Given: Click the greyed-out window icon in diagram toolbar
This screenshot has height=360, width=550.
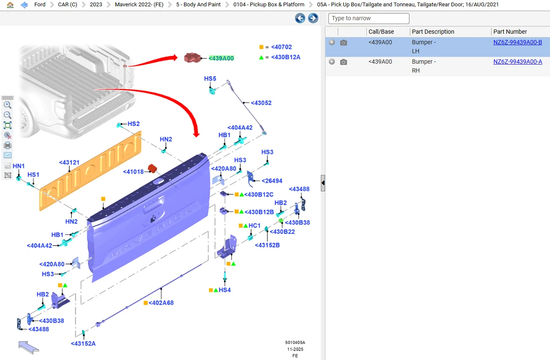Looking at the screenshot, I should tap(8, 166).
